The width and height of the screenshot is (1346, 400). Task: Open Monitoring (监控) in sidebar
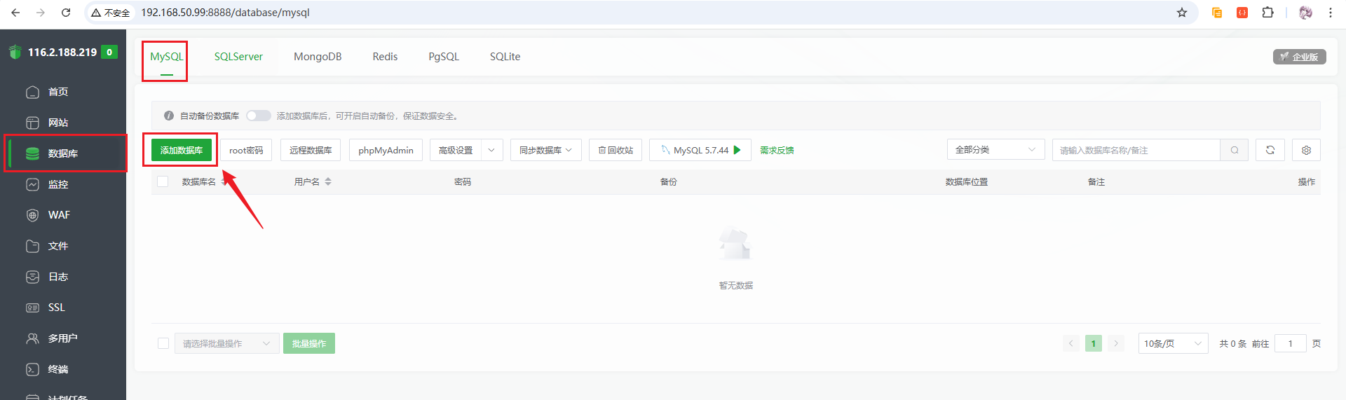click(57, 184)
